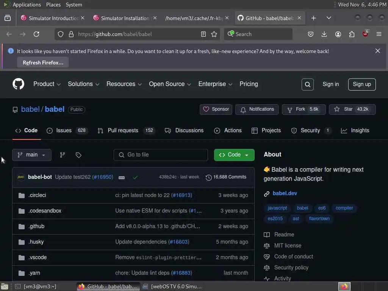The height and width of the screenshot is (291, 388).
Task: Click the Refresh Firefox button
Action: (x=43, y=63)
